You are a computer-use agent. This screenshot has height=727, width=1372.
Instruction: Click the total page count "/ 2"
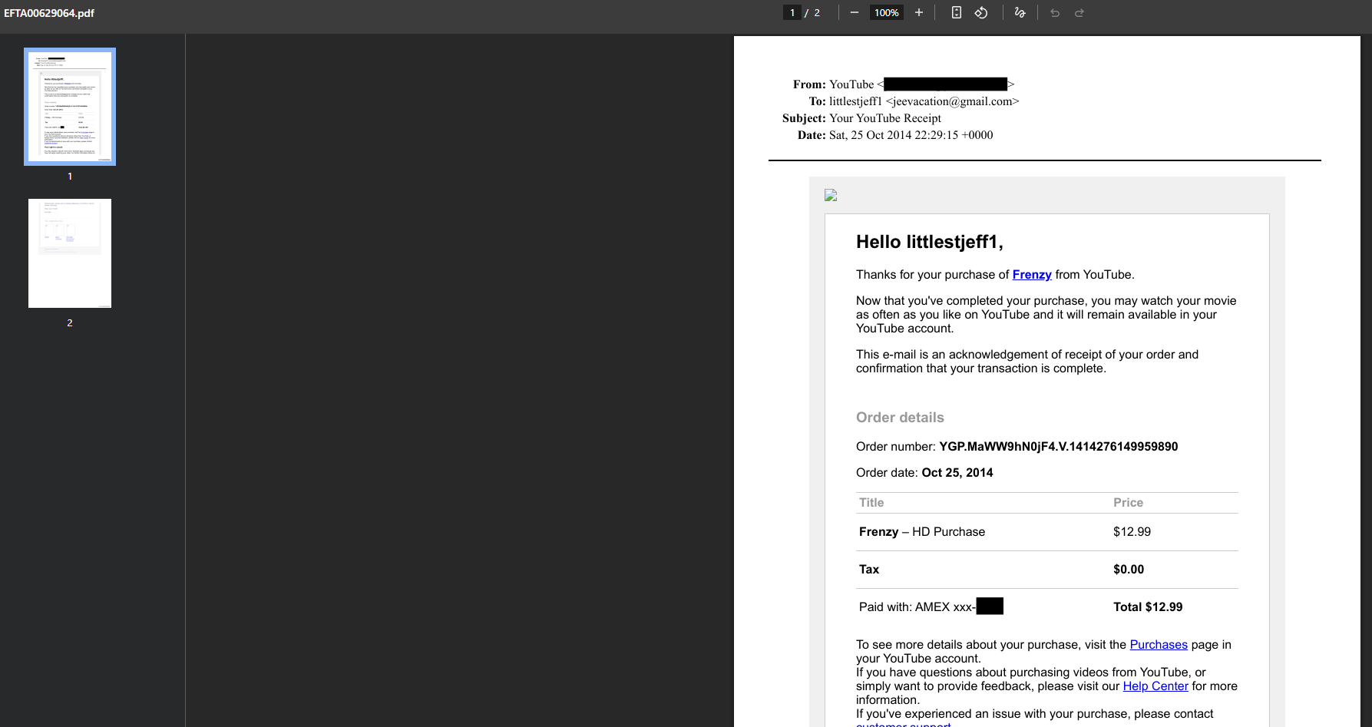click(x=813, y=12)
